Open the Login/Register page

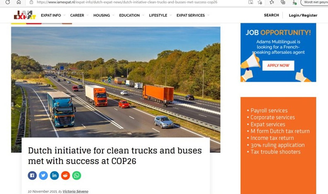[303, 15]
